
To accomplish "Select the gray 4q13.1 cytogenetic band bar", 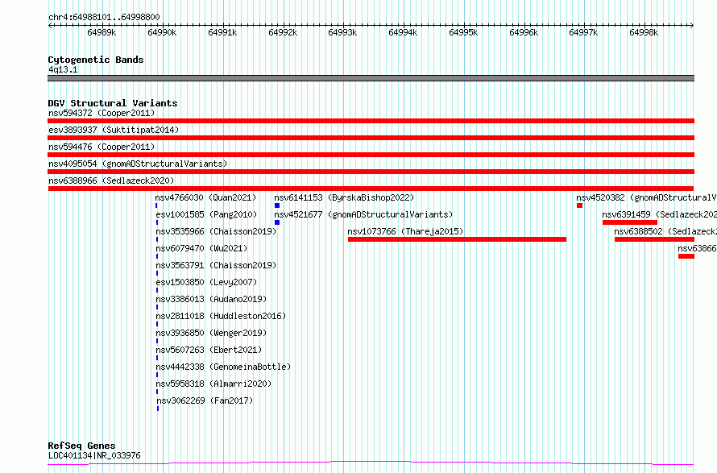I will pos(371,78).
